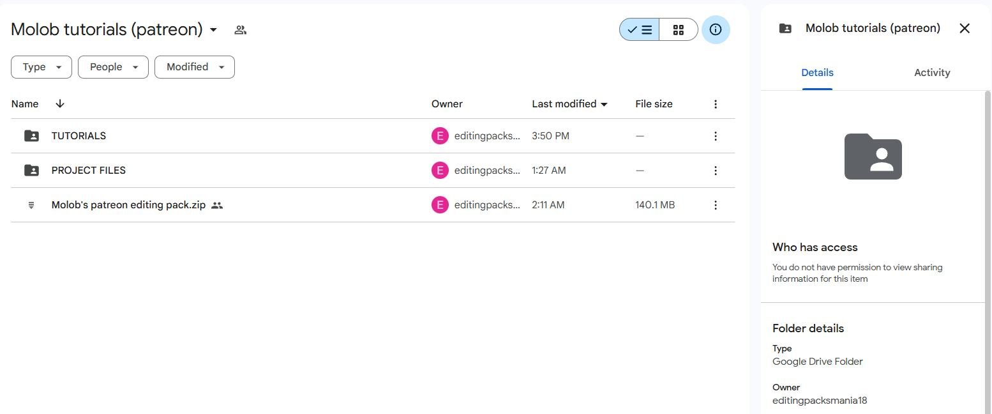Open the TUTORIALS shared folder icon
Viewport: 992px width, 414px height.
click(31, 136)
